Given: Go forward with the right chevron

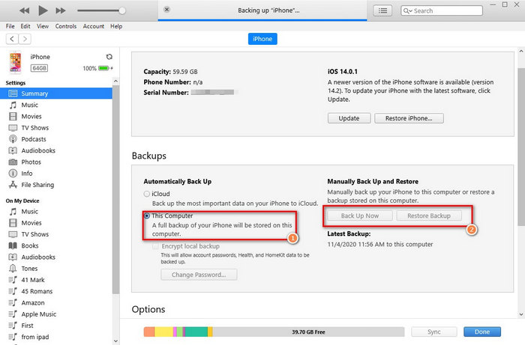Looking at the screenshot, I should [x=25, y=39].
